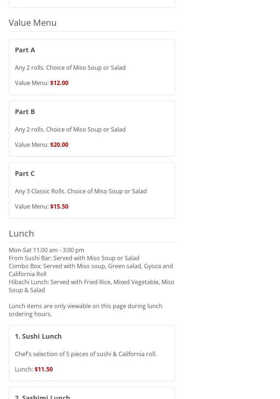Open the Part A menu item
This screenshot has width=280, height=399.
(x=25, y=50)
